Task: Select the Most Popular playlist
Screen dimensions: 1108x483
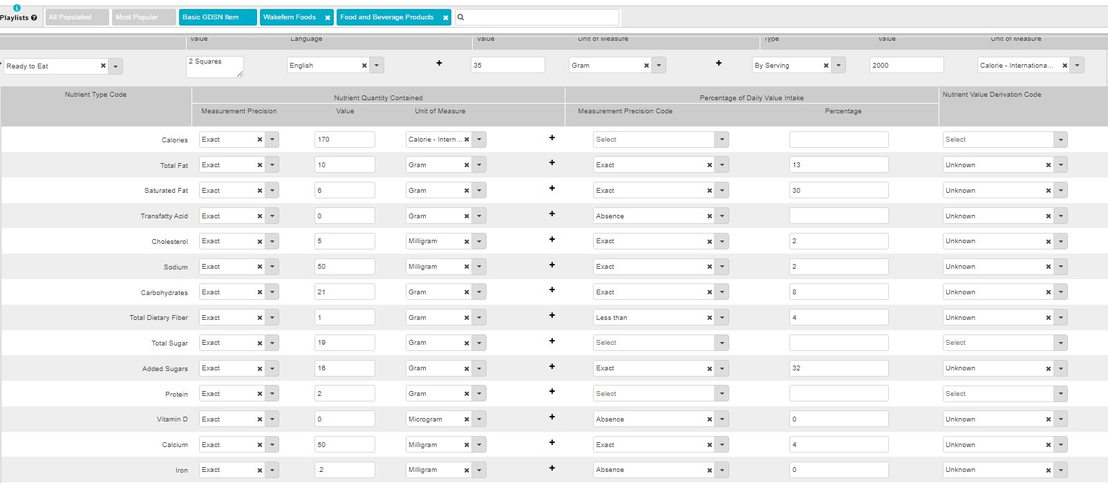Action: 144,17
